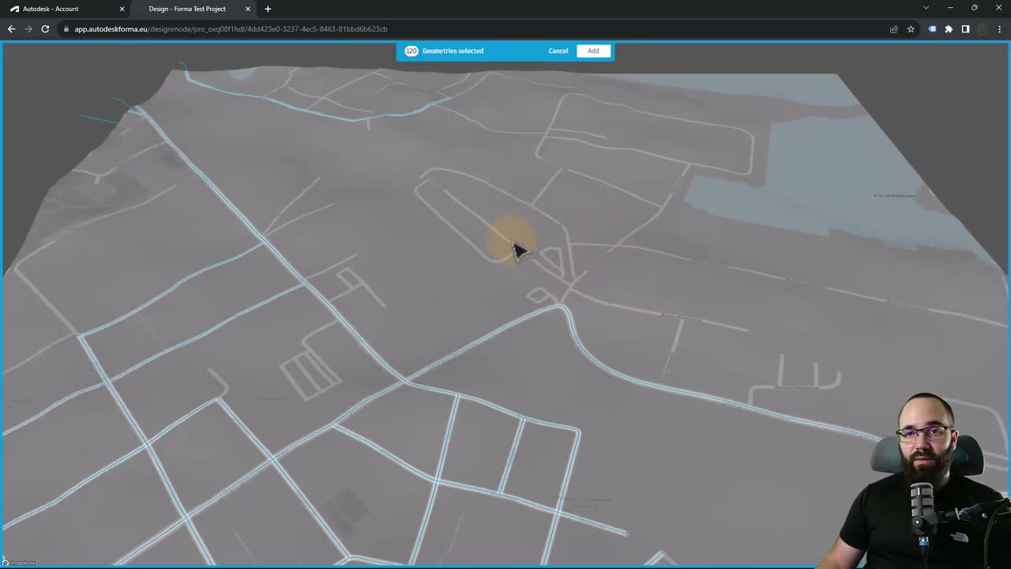This screenshot has height=569, width=1011.
Task: Cancel the geometry selection
Action: 558,51
